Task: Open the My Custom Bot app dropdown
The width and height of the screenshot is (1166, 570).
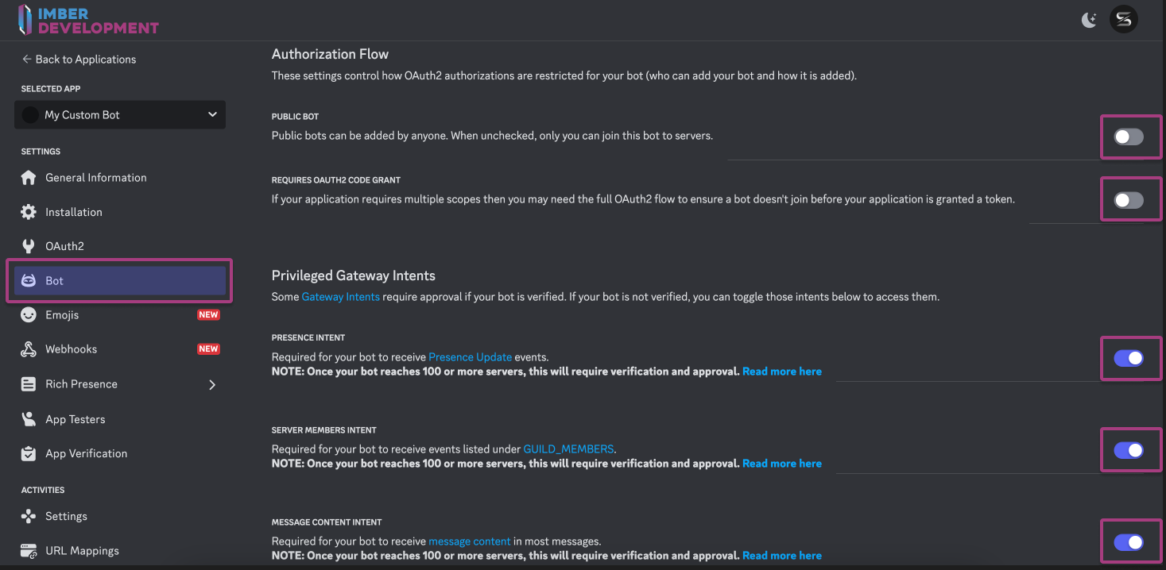Action: 120,115
